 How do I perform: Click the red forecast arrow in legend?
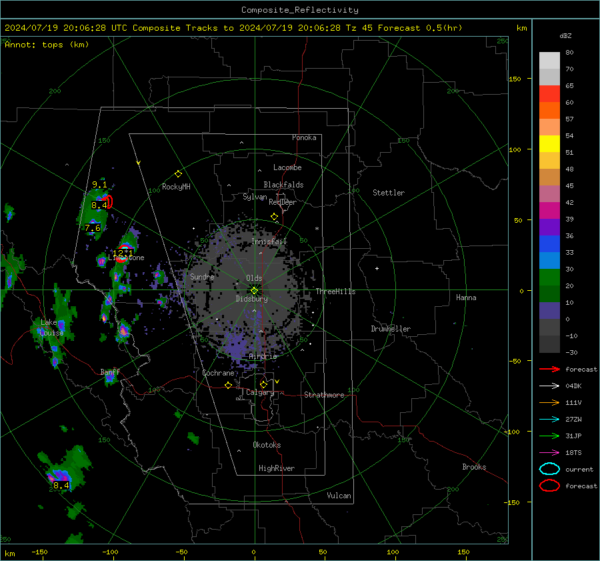549,369
